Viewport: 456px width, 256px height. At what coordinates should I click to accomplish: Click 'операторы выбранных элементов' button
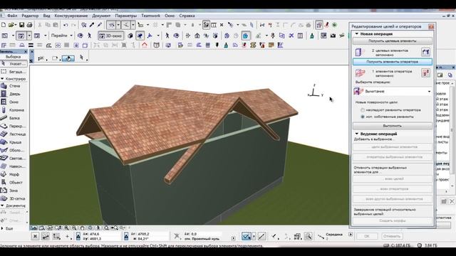[x=393, y=157]
